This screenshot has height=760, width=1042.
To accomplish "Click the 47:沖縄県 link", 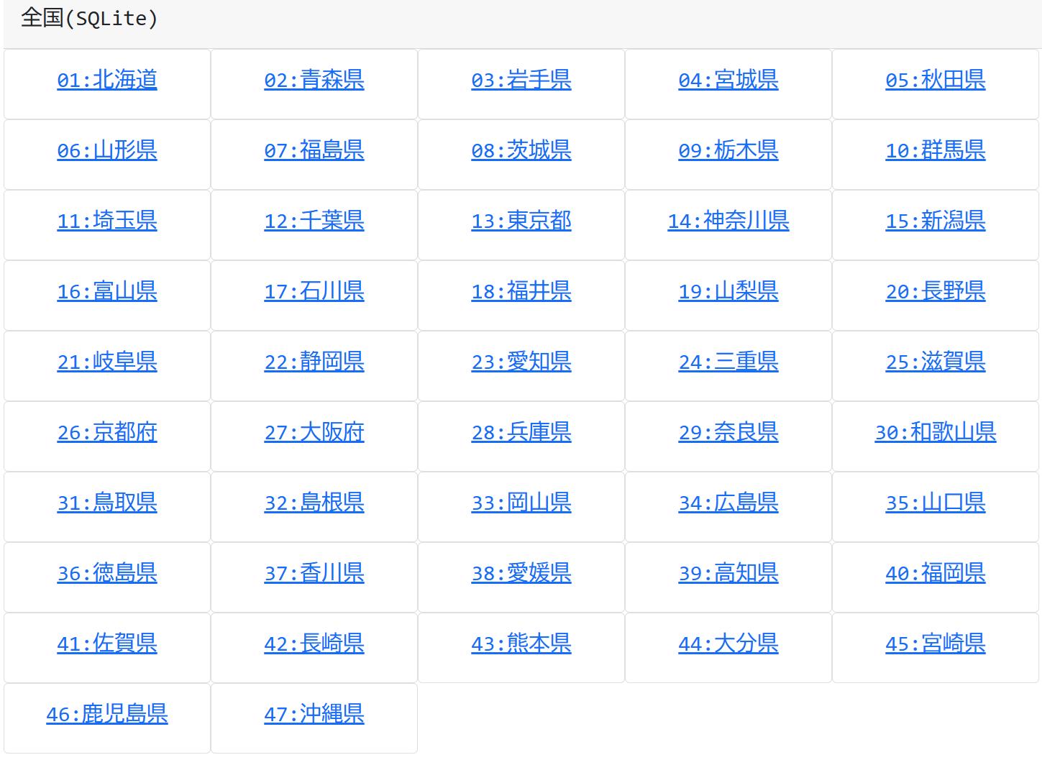I will click(x=314, y=714).
